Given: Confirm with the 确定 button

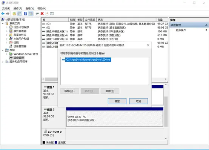Looking at the screenshot, I should 117,101.
